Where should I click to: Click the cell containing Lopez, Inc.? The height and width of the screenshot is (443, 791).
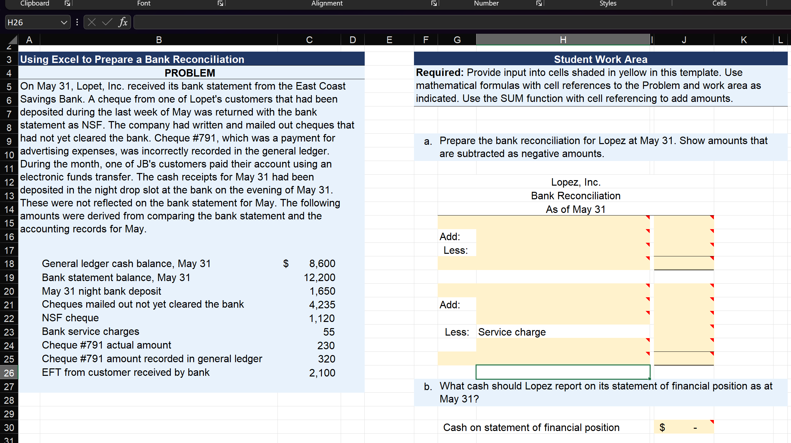[x=575, y=182]
